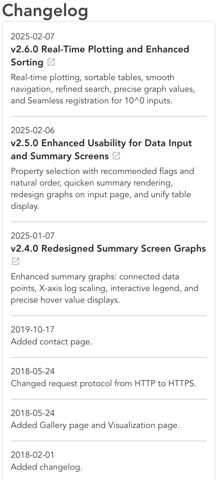The image size is (217, 480).
Task: Open external link icon beside v2.6.0 title
Action: point(51,62)
